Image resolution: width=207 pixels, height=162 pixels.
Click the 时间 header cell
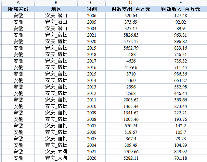(92, 9)
